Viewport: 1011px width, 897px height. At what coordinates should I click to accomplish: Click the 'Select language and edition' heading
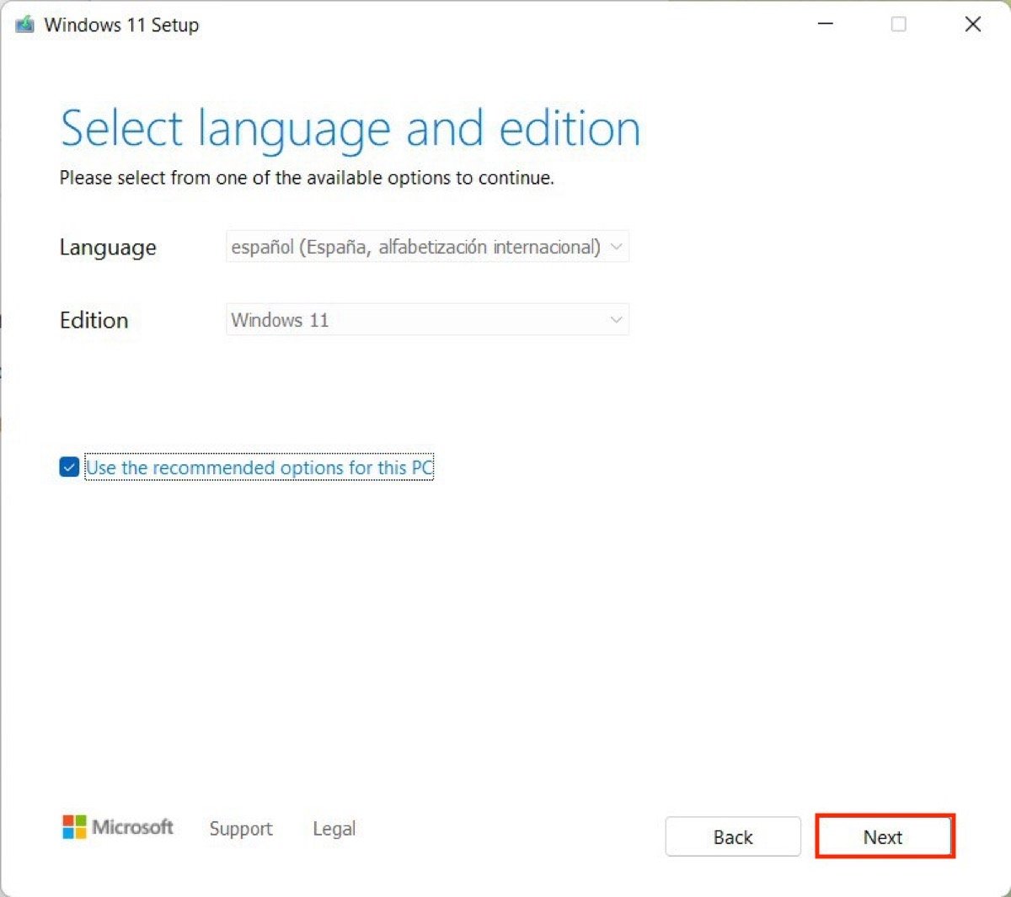(x=350, y=129)
